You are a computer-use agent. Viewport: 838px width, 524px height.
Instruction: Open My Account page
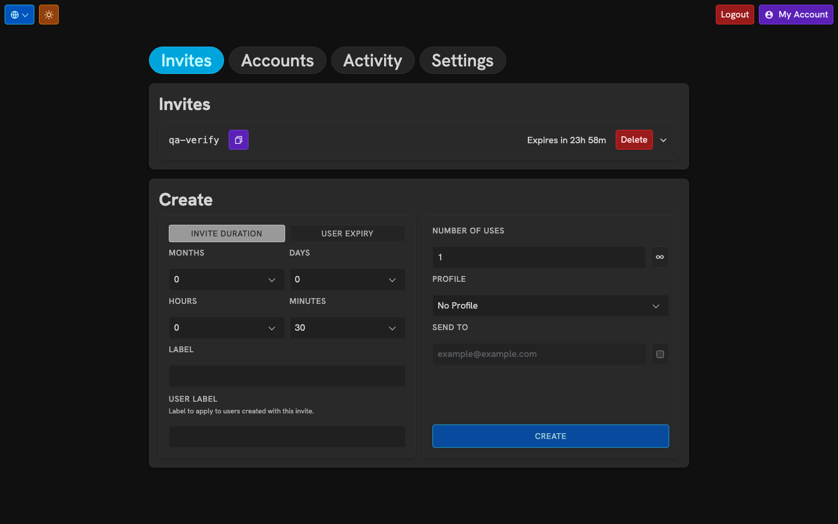tap(796, 15)
